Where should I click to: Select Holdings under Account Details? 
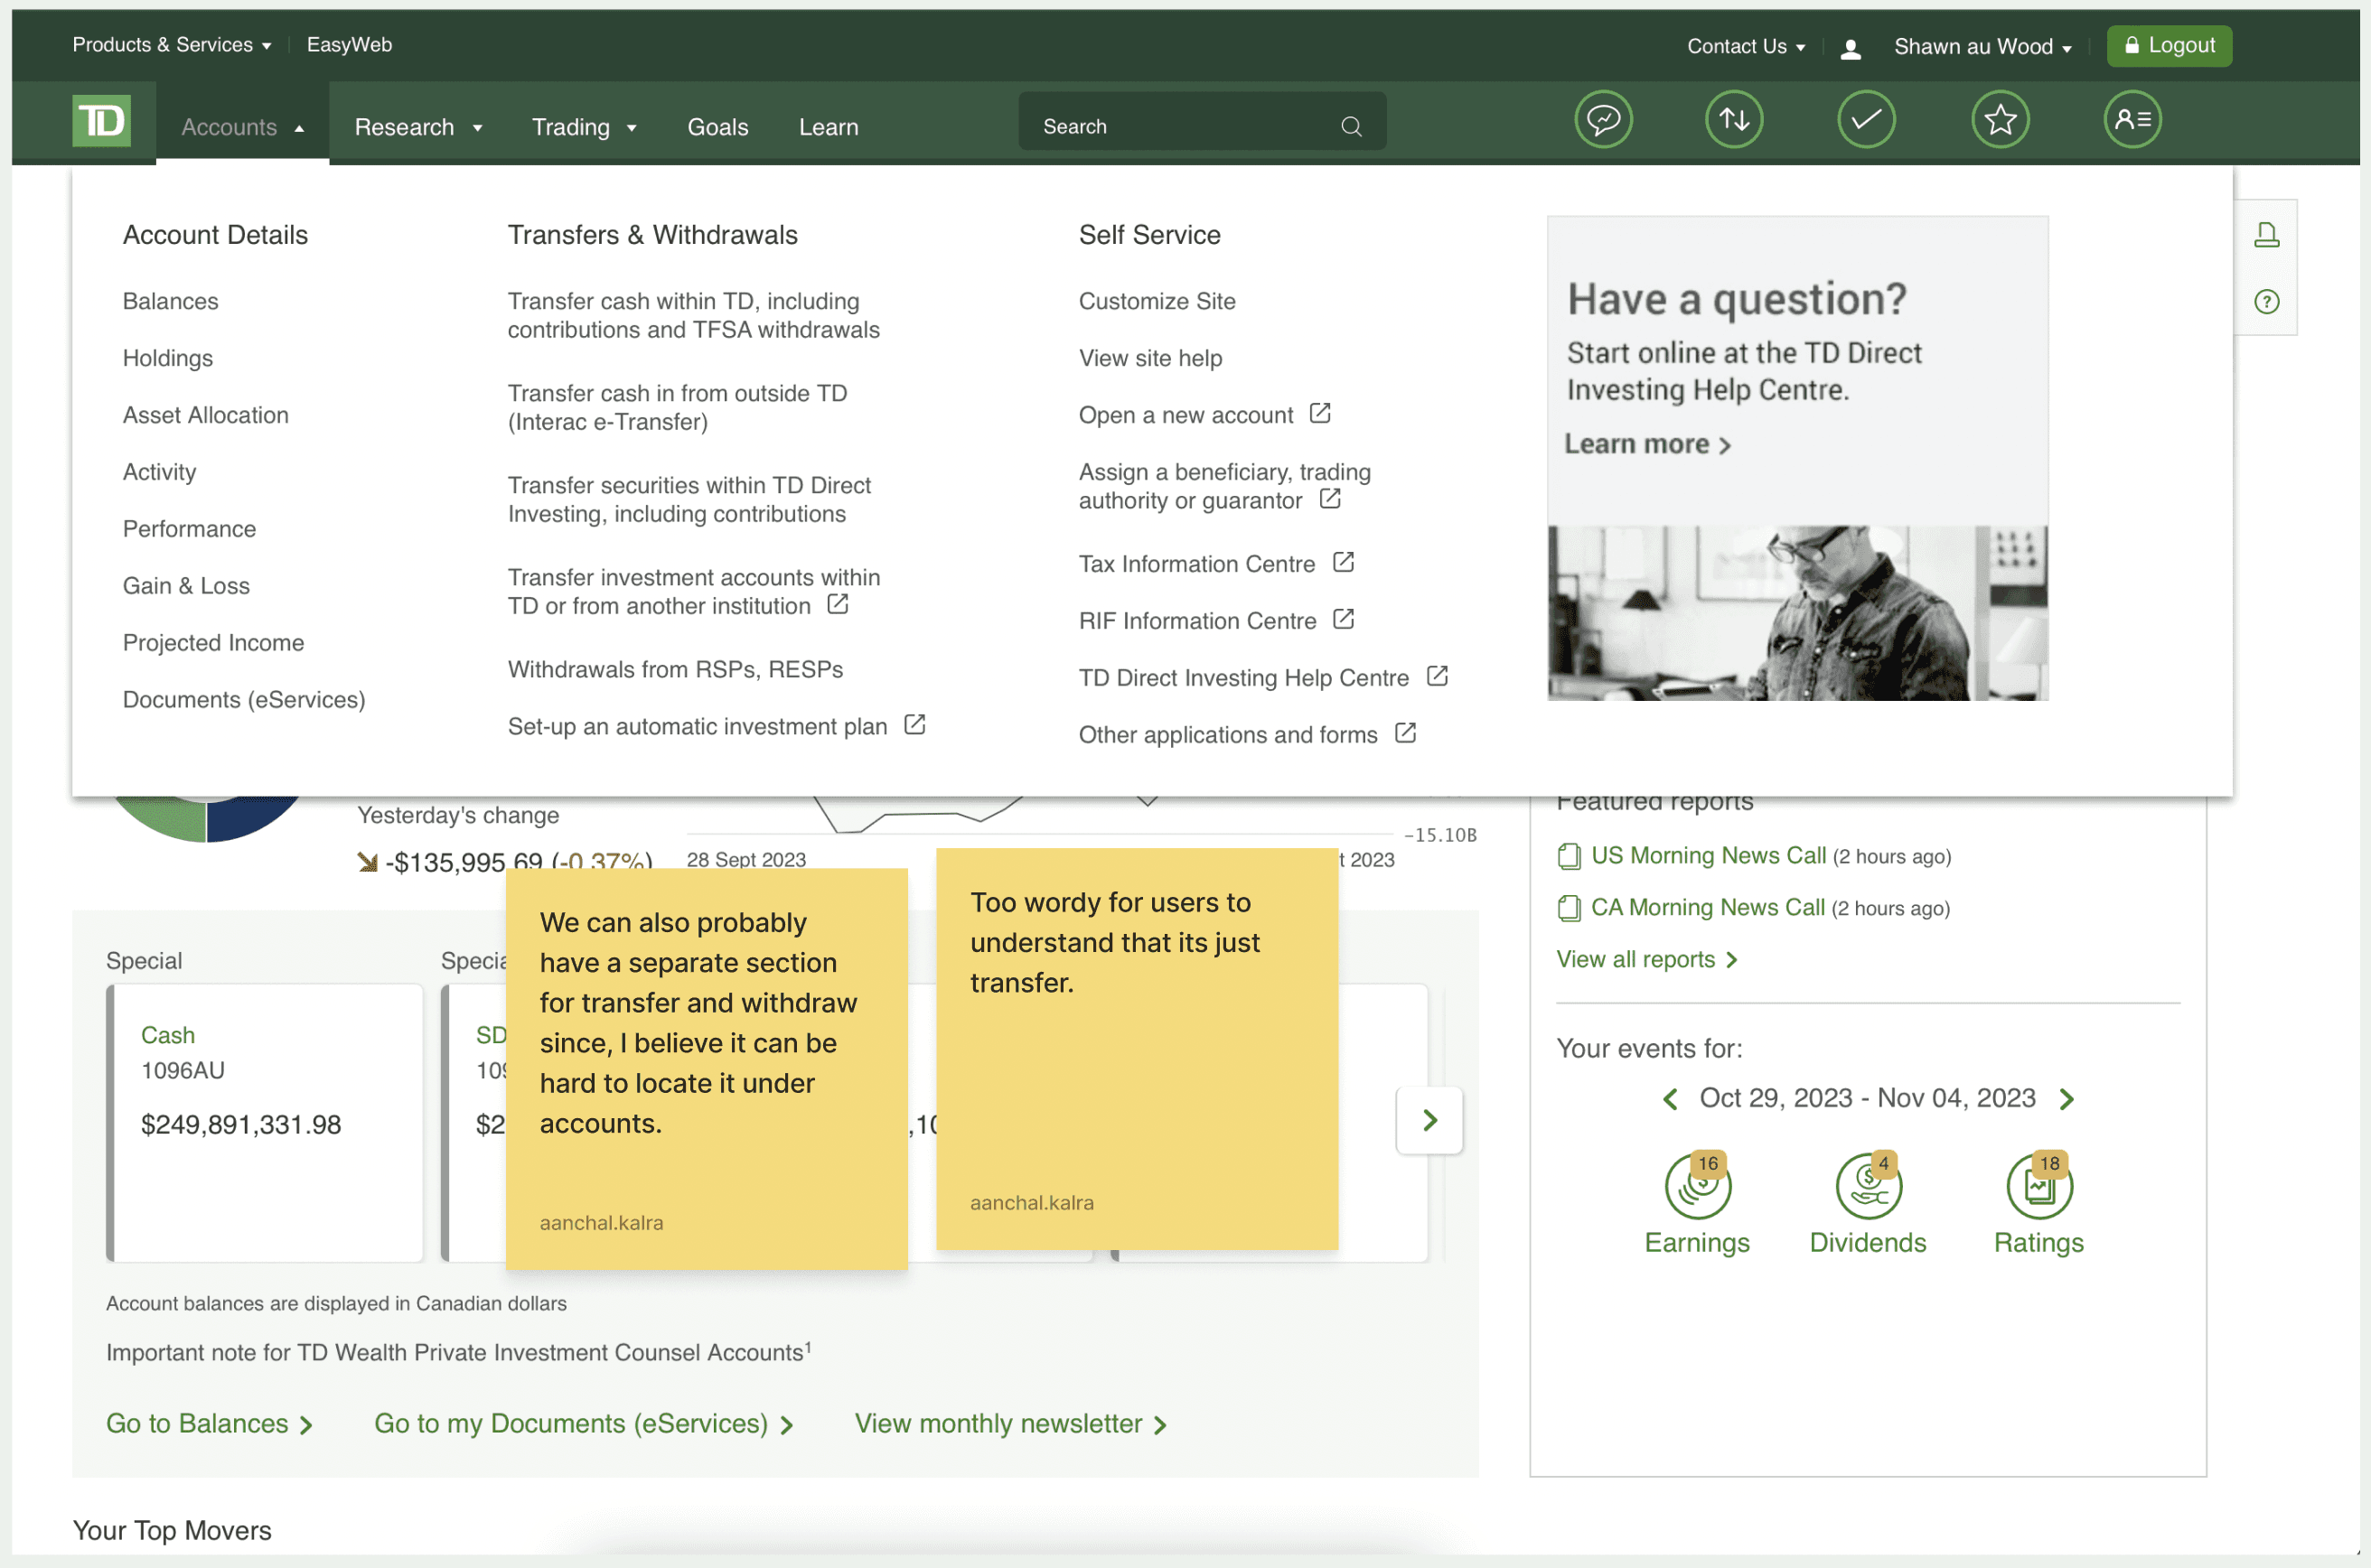tap(168, 358)
